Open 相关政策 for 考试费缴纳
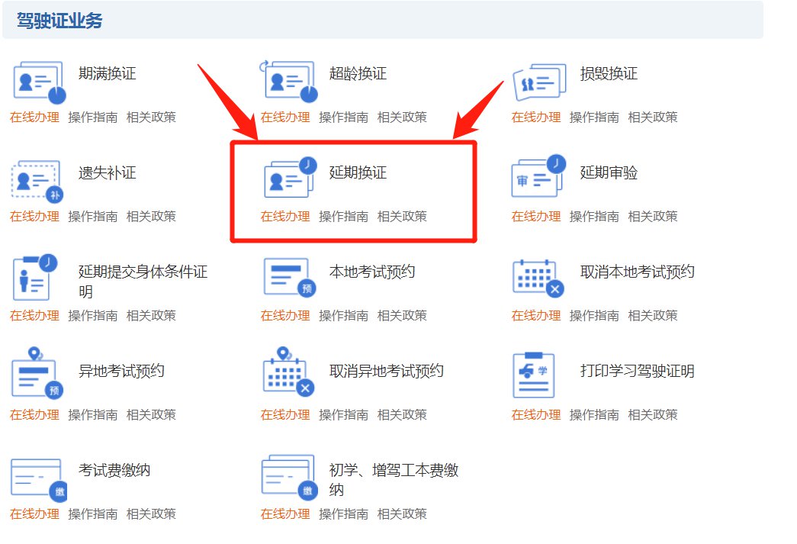This screenshot has width=797, height=544. click(x=151, y=514)
